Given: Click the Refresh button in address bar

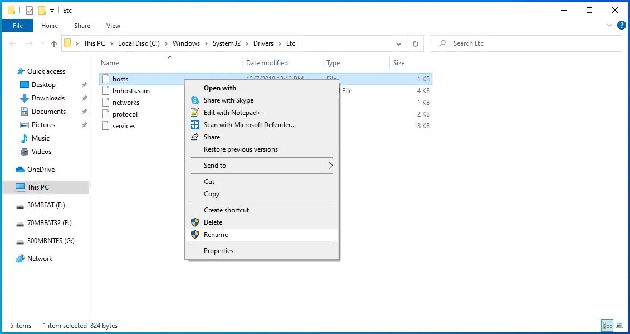Looking at the screenshot, I should [x=415, y=43].
